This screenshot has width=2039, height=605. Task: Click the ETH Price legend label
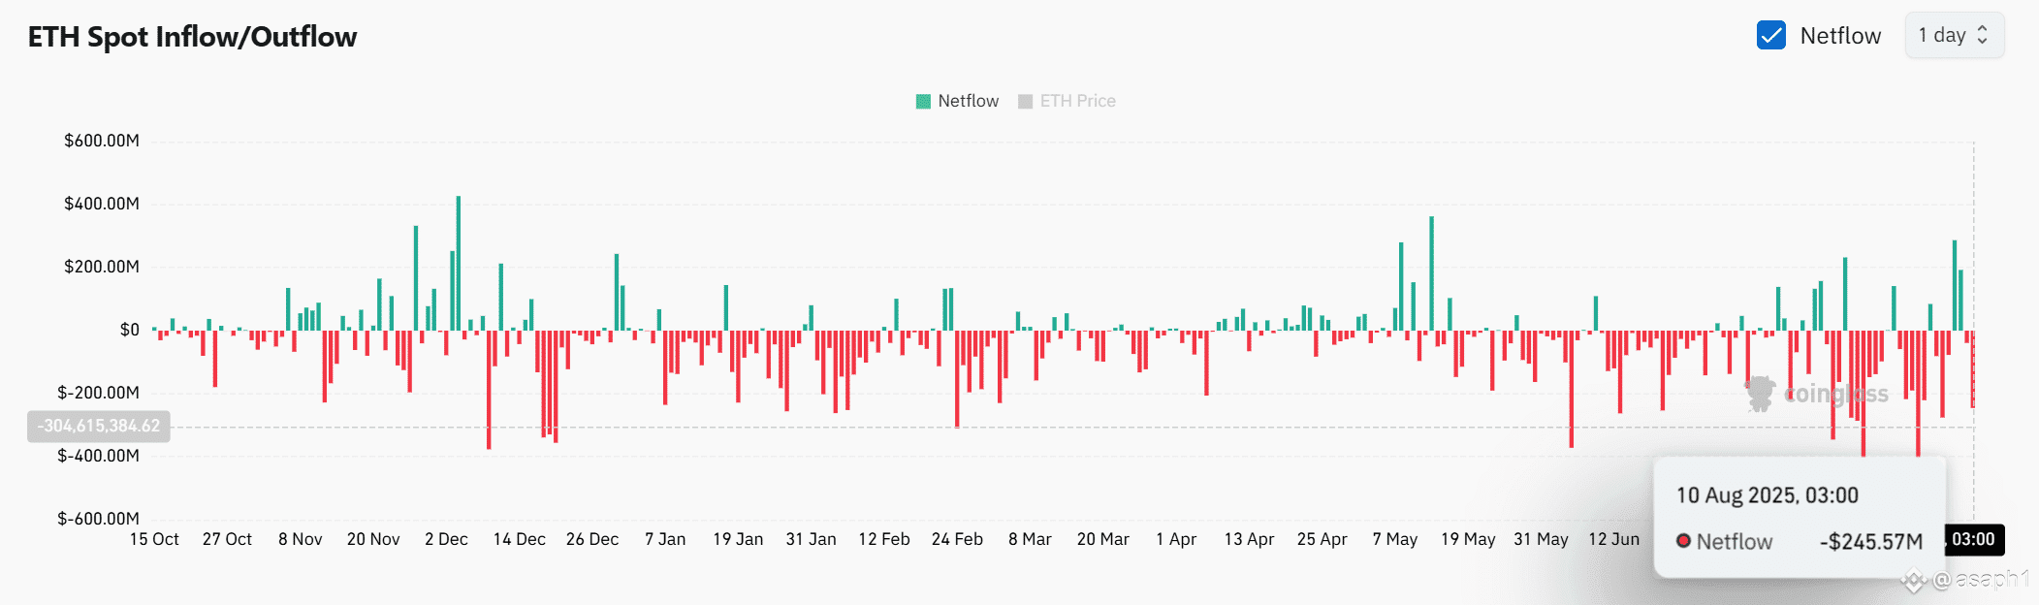(1077, 101)
